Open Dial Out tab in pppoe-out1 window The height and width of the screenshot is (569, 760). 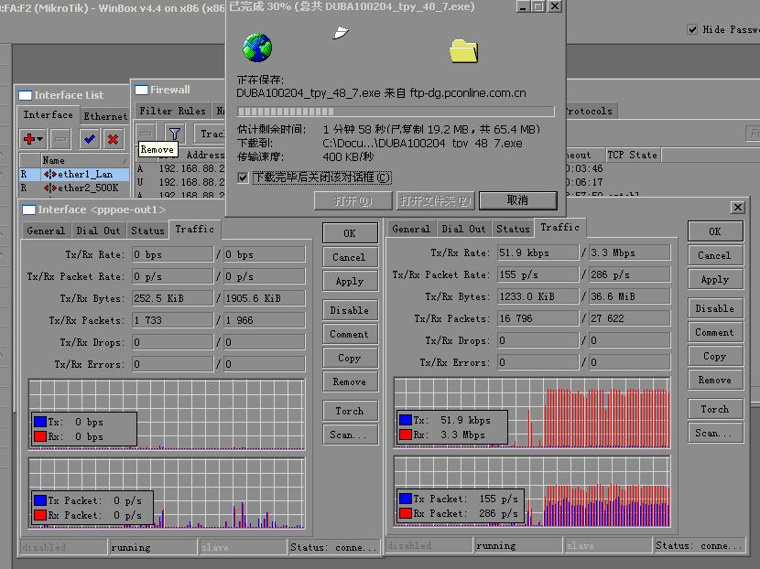[x=98, y=231]
